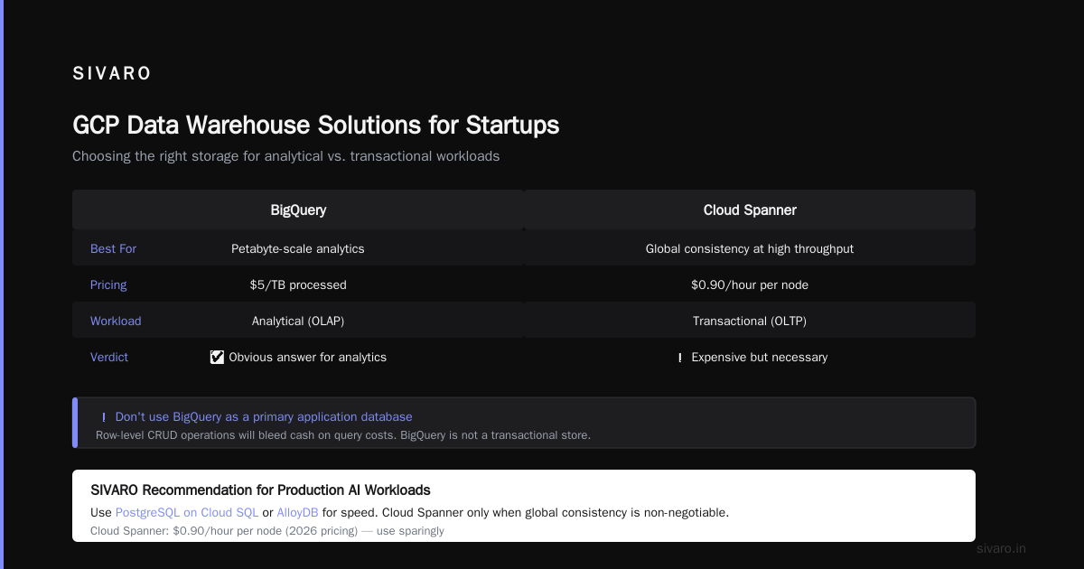Click the Transactional (OLTP) cell
Image resolution: width=1084 pixels, height=569 pixels.
tap(750, 321)
